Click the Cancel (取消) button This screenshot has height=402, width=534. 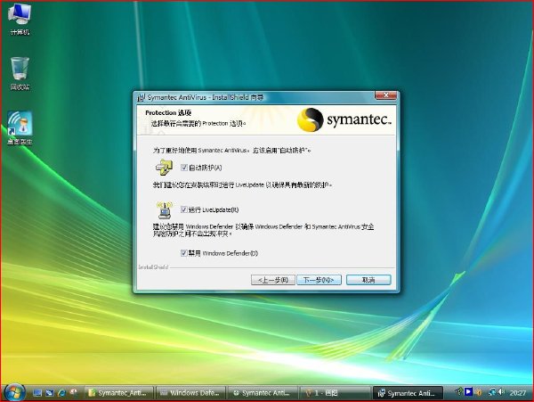click(x=368, y=280)
